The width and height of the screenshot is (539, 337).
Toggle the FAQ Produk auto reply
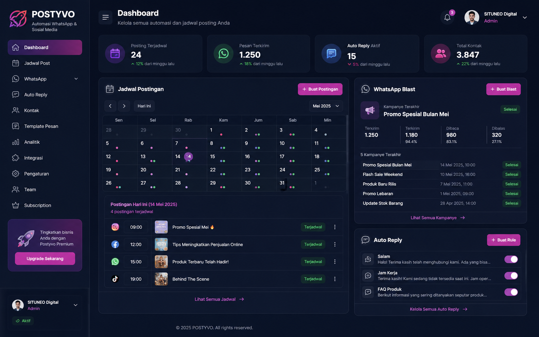511,292
